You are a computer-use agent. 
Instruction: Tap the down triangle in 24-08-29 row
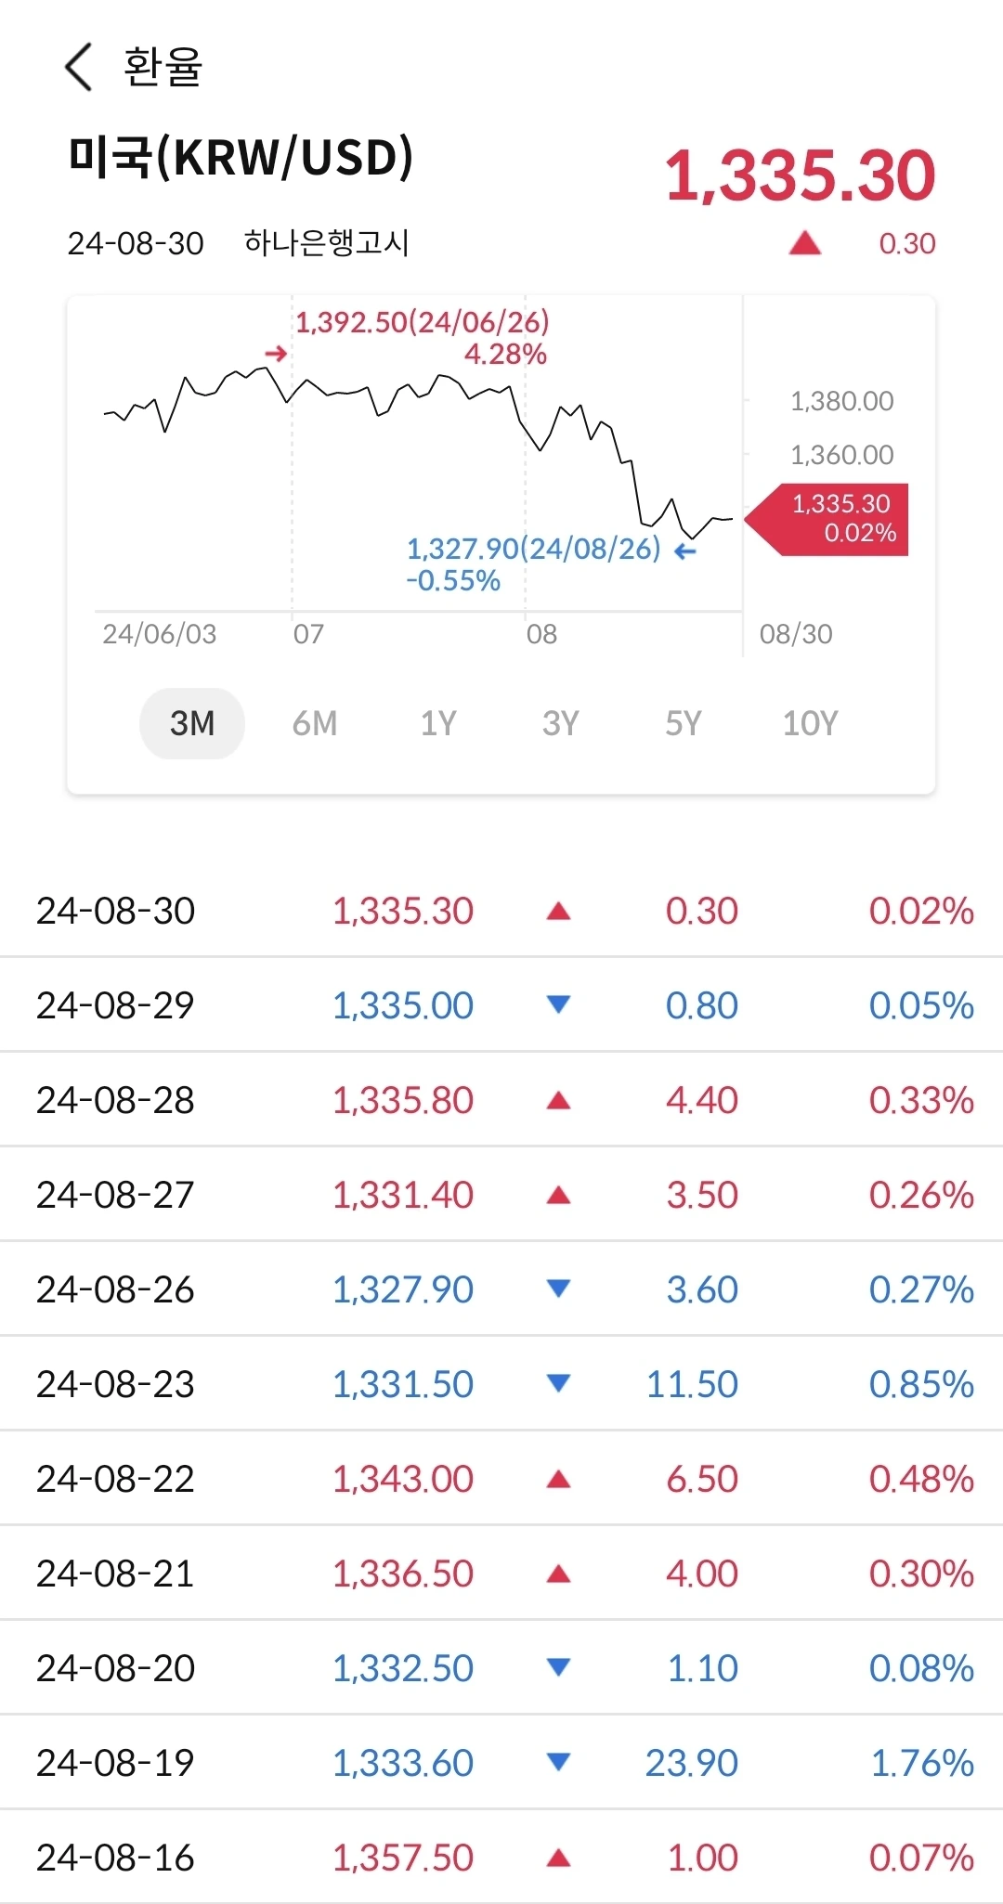tap(558, 1004)
